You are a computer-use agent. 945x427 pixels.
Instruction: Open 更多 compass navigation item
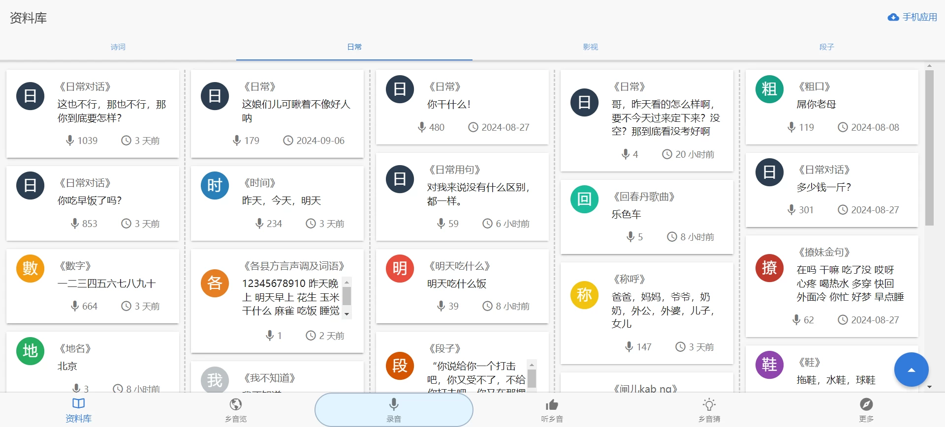coord(866,410)
